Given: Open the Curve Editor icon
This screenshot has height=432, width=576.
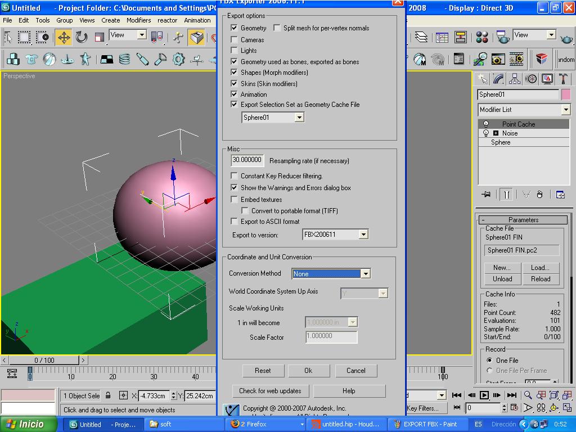Looking at the screenshot, I should [442, 37].
